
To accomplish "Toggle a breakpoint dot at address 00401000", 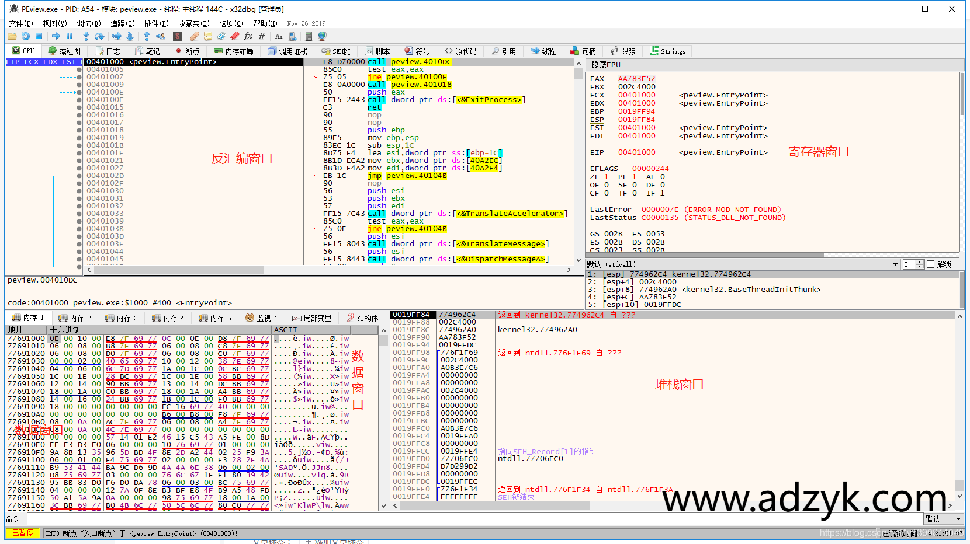I will coord(80,61).
